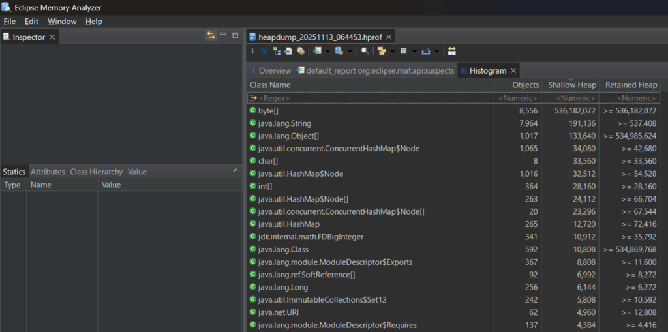Image resolution: width=668 pixels, height=332 pixels.
Task: Open the Dominator Tree toolbar icon
Action: [277, 51]
